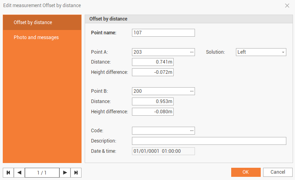Close the Edit measurement dialog

287,6
